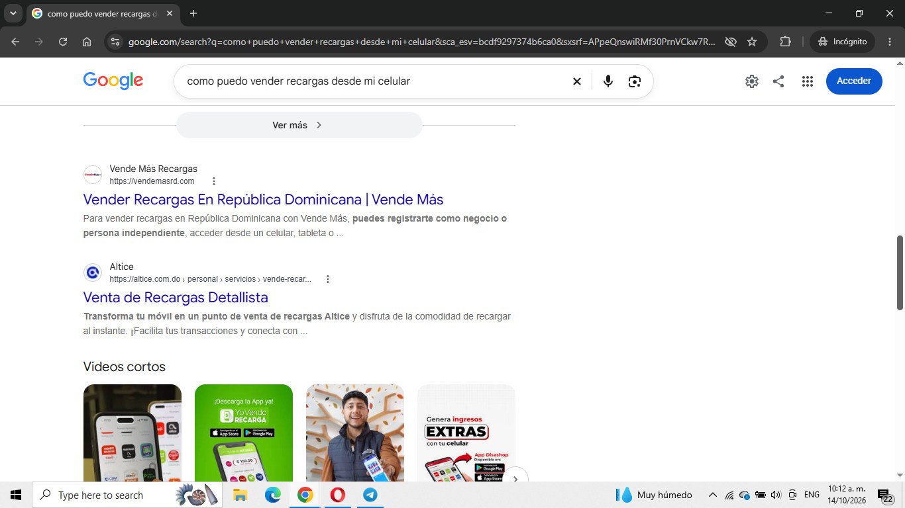Screen dimensions: 905x508
Task: Open the smiling man holding phone video
Action: click(x=355, y=433)
